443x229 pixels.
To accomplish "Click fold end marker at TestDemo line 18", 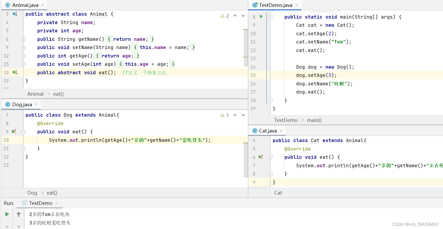I will tap(271, 100).
